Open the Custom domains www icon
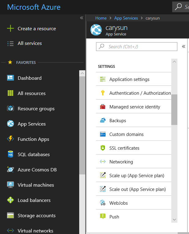Viewport: 189px width, 234px height. [103, 134]
